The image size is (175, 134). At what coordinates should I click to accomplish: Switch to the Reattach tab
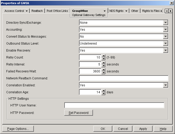[x=37, y=11]
